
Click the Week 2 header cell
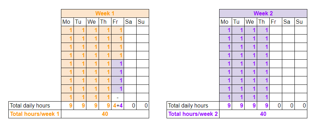[263, 14]
